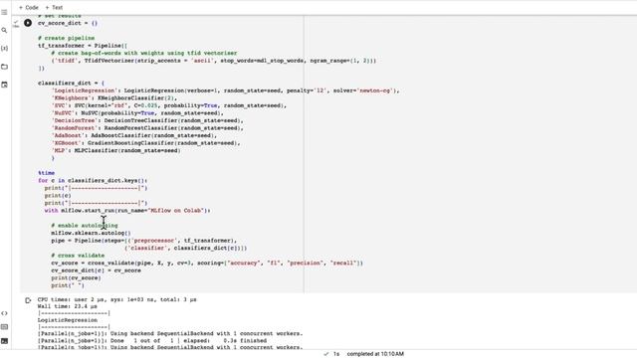Add a new code cell with + Code
Image resolution: width=637 pixels, height=358 pixels.
pyautogui.click(x=29, y=7)
